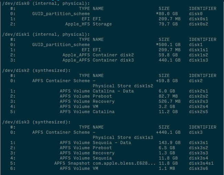The image size is (224, 175).
Task: Select the disk3s4 identifier
Action: tap(199, 158)
